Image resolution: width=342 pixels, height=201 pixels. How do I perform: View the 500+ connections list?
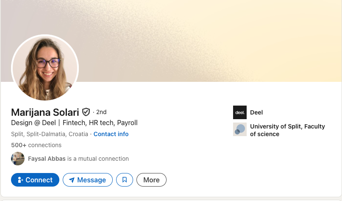click(x=36, y=145)
